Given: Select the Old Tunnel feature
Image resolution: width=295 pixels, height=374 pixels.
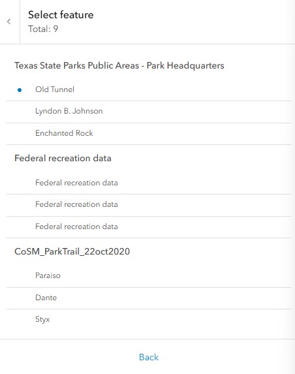Looking at the screenshot, I should click(149, 89).
